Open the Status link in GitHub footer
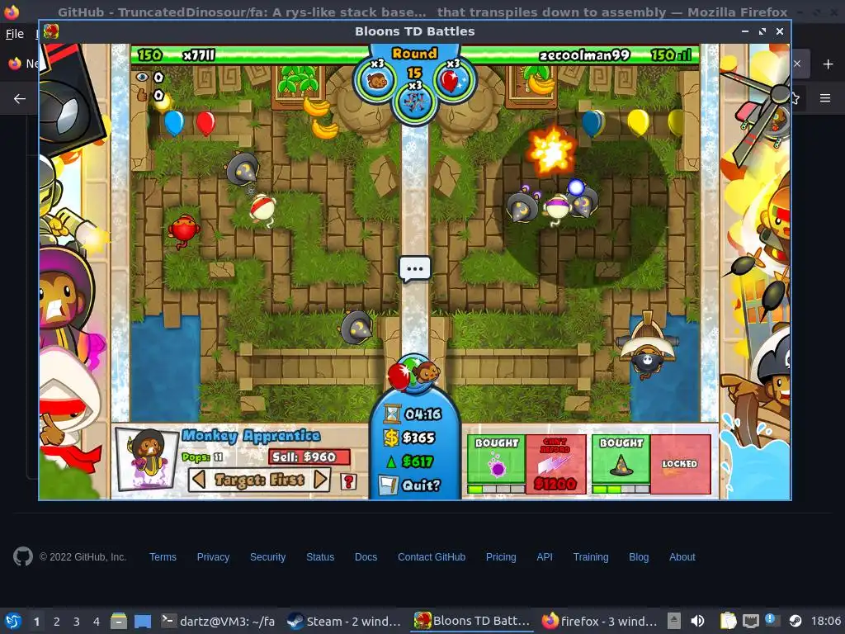The width and height of the screenshot is (845, 634). (x=320, y=557)
